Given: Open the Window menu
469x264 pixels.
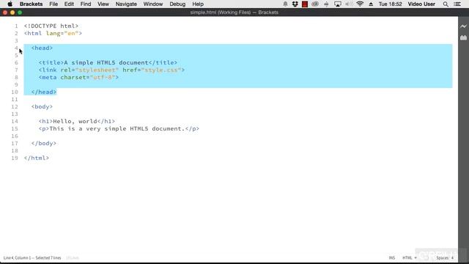Looking at the screenshot, I should click(153, 4).
